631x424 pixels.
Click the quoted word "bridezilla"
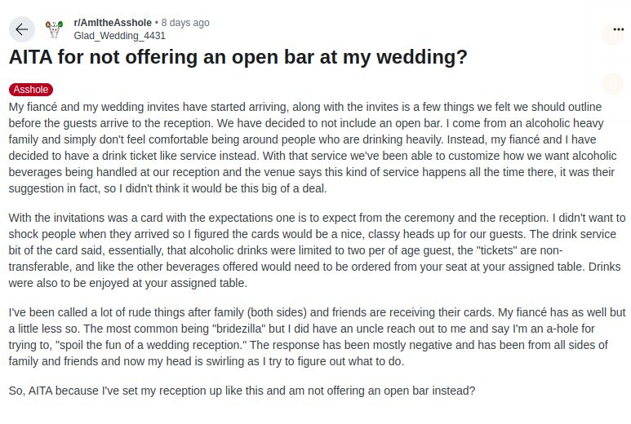(239, 329)
